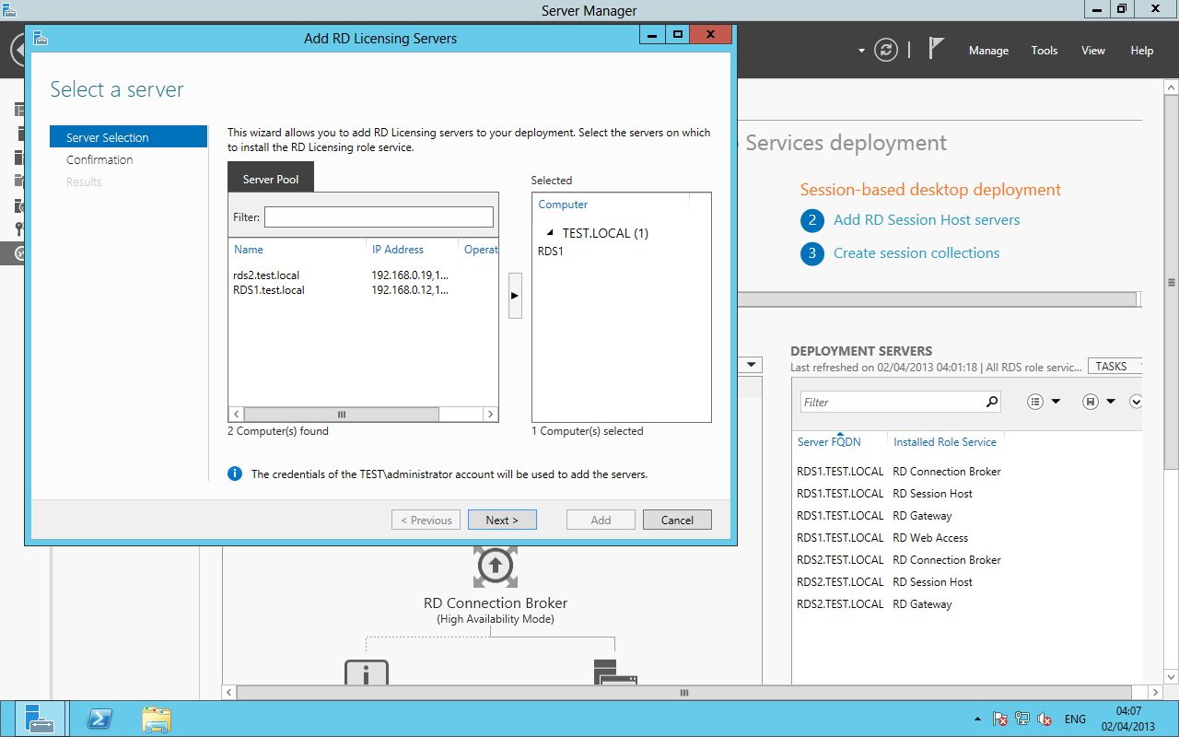
Task: Open the Manage menu
Action: pos(988,51)
